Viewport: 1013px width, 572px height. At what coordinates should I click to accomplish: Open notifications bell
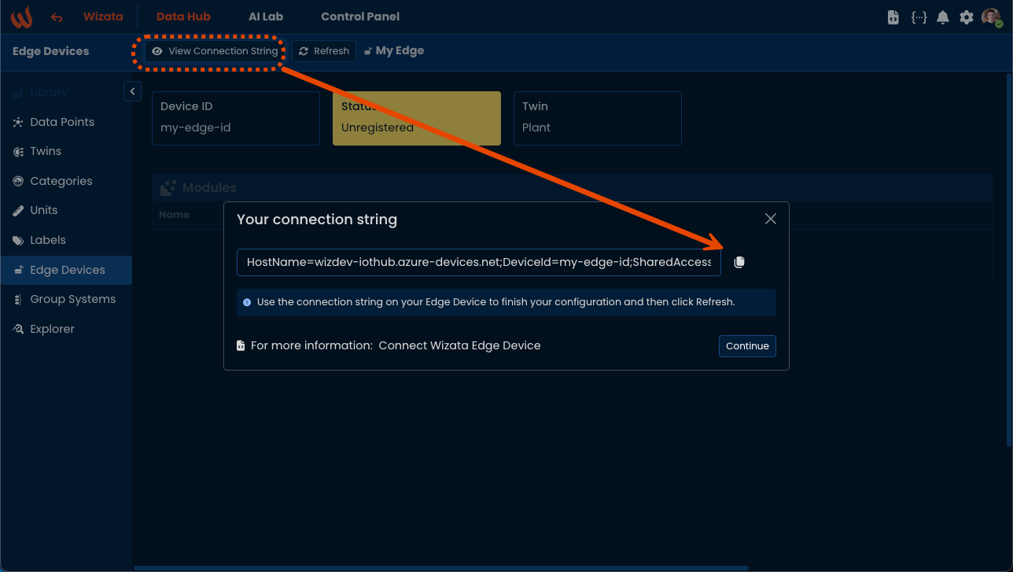942,17
